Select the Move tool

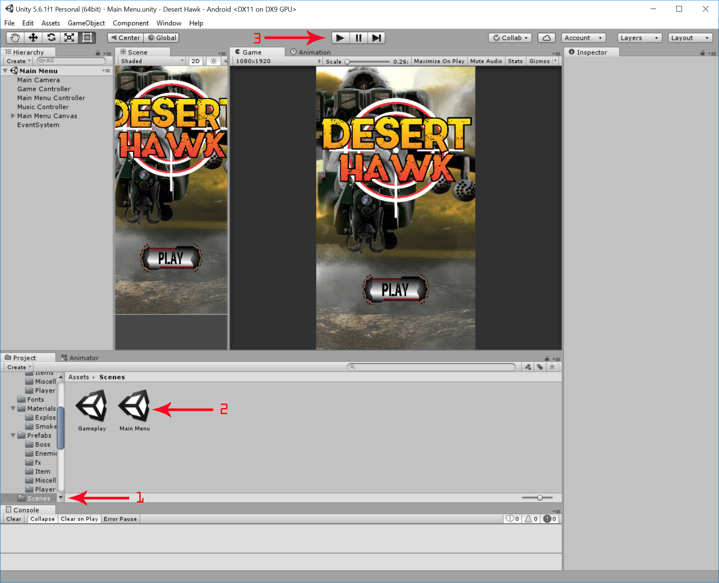(x=33, y=38)
